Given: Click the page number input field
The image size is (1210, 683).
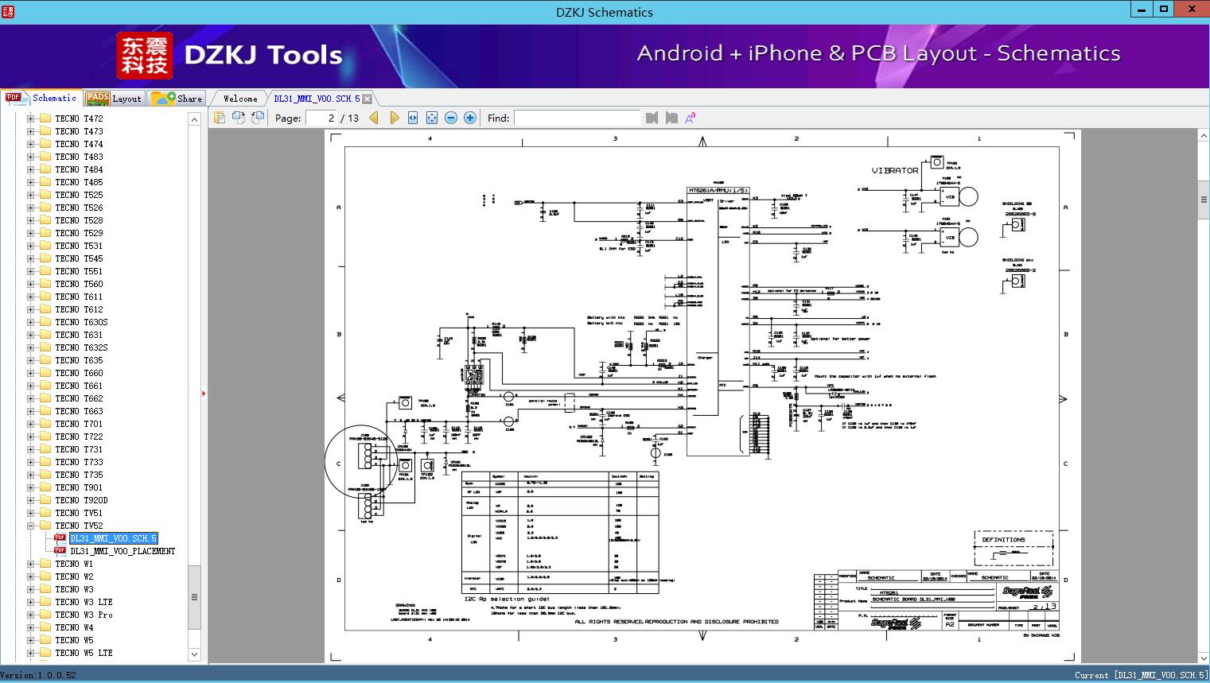Looking at the screenshot, I should tap(321, 118).
